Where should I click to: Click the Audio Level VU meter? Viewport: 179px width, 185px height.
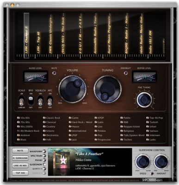point(36,77)
